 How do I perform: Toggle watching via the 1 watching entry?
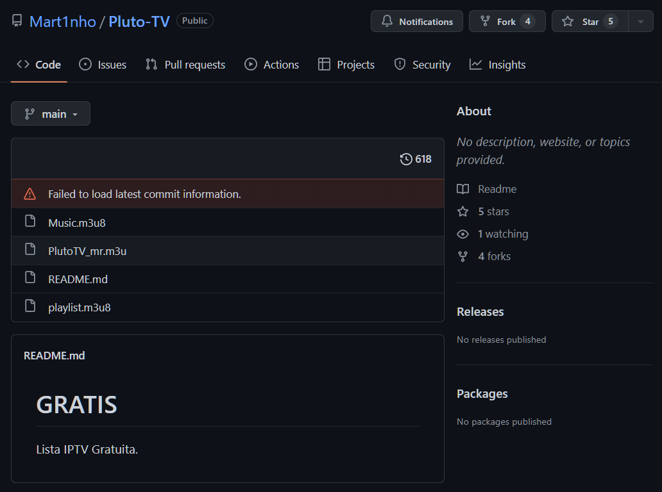504,234
